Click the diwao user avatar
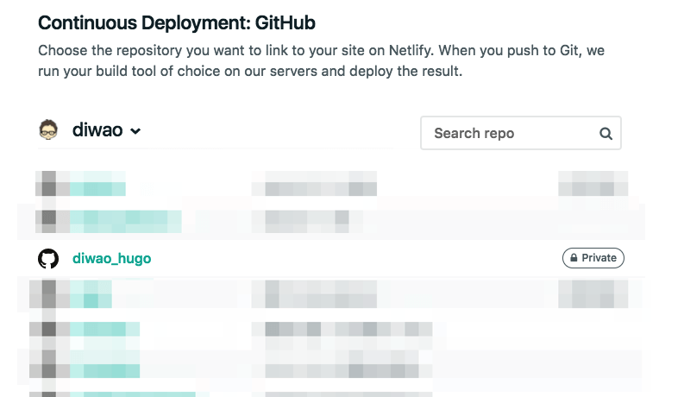Screen dimensions: 684x397 click(x=48, y=130)
